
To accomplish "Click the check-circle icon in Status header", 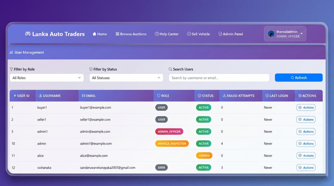I will point(200,96).
